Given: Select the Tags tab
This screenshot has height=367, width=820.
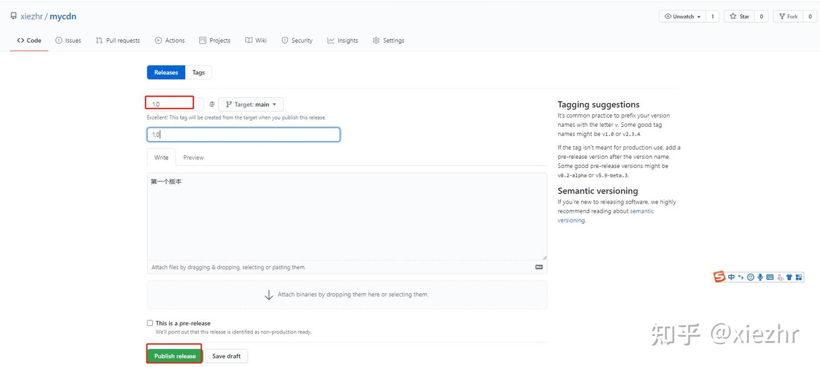Looking at the screenshot, I should [x=198, y=72].
